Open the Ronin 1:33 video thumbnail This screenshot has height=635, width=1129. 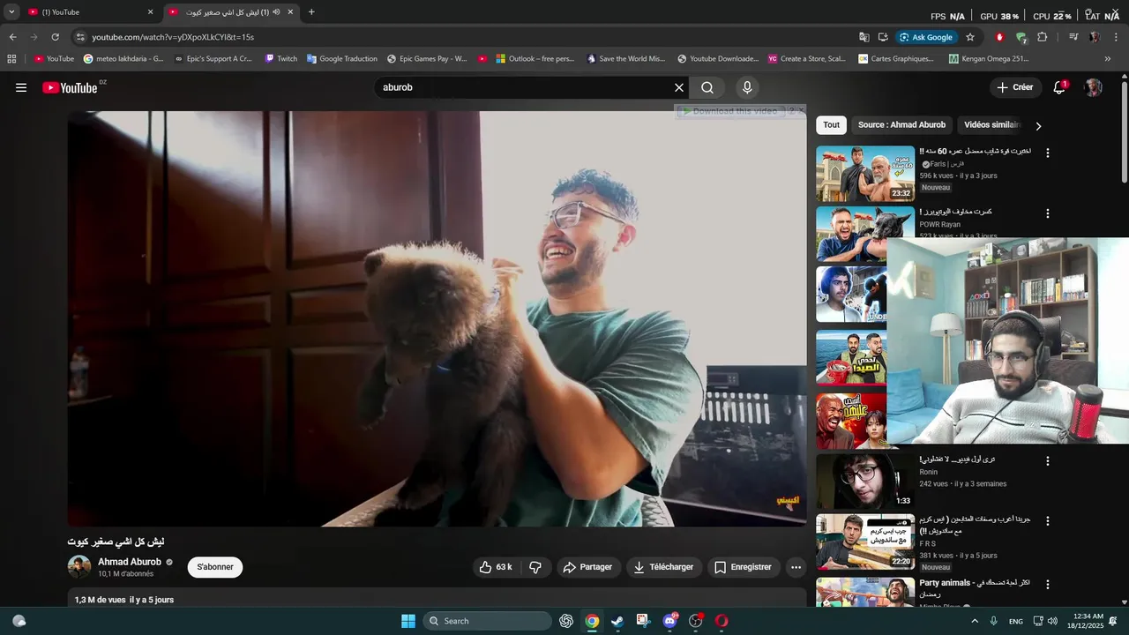(865, 482)
